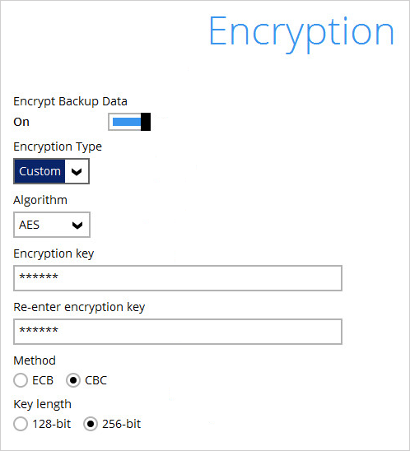Select the CBC method radio button
Screen dimensions: 410x451
73,380
